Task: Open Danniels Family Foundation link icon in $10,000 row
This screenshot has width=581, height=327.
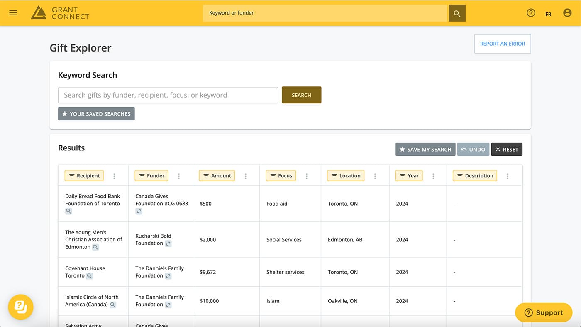Action: 168,305
